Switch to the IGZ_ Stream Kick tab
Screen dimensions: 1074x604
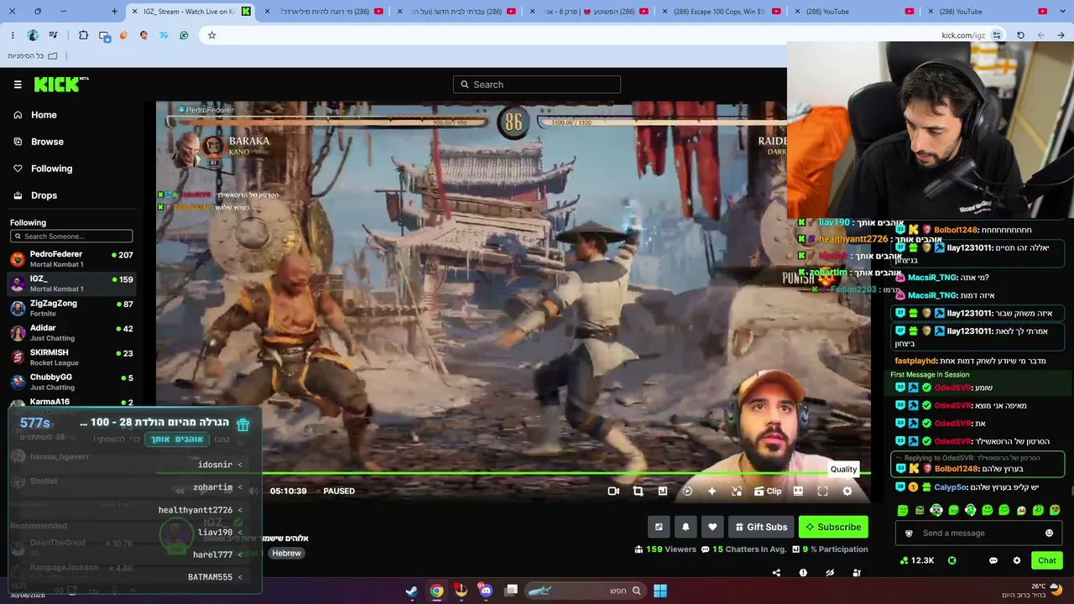click(x=189, y=12)
